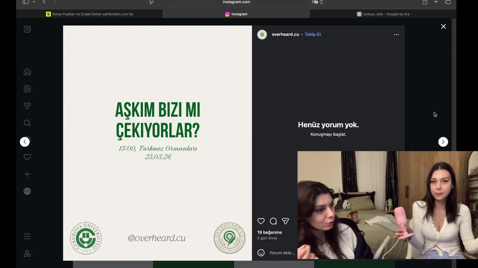
Task: Open the Search magnifier in sidebar
Action: click(x=27, y=123)
